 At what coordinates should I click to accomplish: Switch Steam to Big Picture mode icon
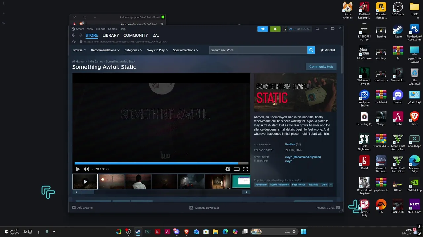(x=317, y=29)
